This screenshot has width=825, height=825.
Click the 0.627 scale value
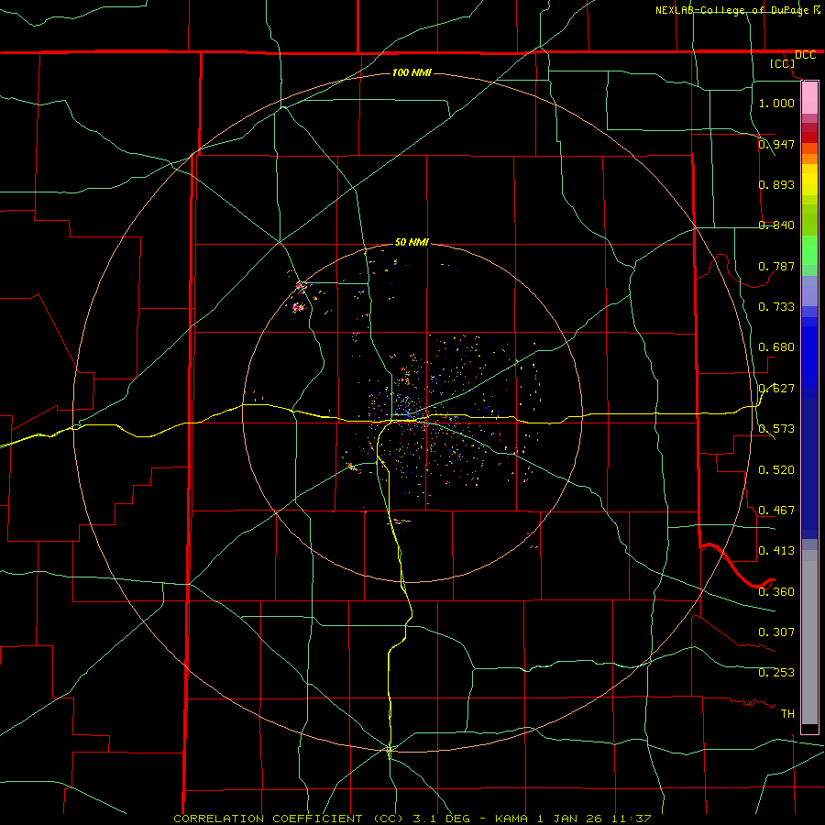pos(776,389)
